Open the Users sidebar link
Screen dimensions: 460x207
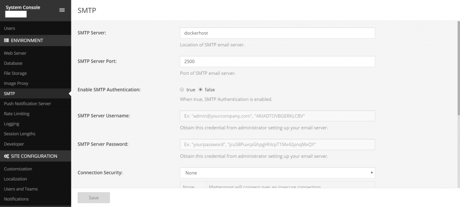pos(9,29)
